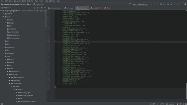Expand the generated folder
The width and height of the screenshot is (187, 105).
point(3,47)
